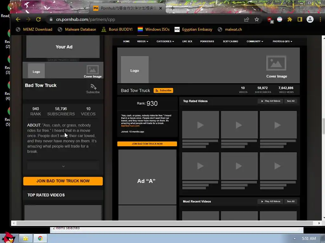The height and width of the screenshot is (243, 325).
Task: Select the LIVE SEX menu item
Action: [x=187, y=41]
